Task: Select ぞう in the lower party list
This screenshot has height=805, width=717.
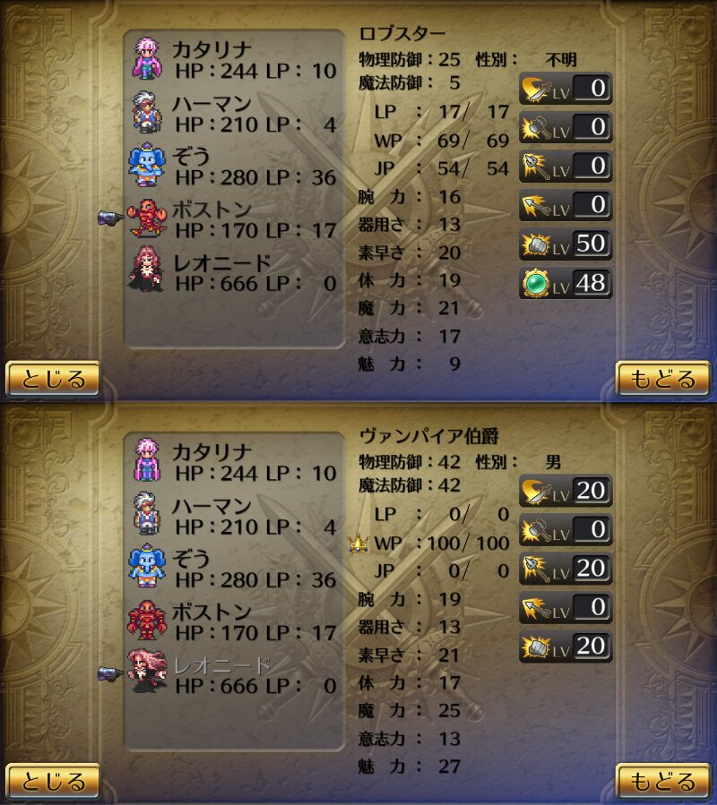Action: [x=235, y=568]
